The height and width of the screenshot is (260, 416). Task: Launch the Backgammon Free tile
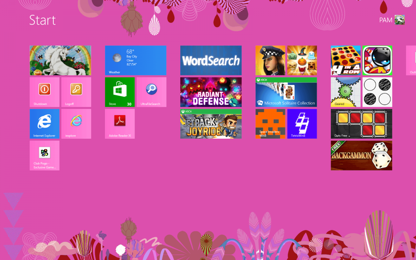(x=362, y=156)
